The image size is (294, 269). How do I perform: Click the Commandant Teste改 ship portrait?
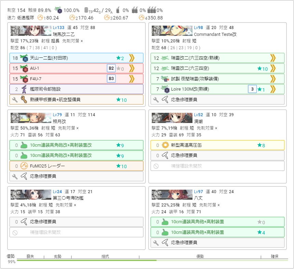point(172,31)
